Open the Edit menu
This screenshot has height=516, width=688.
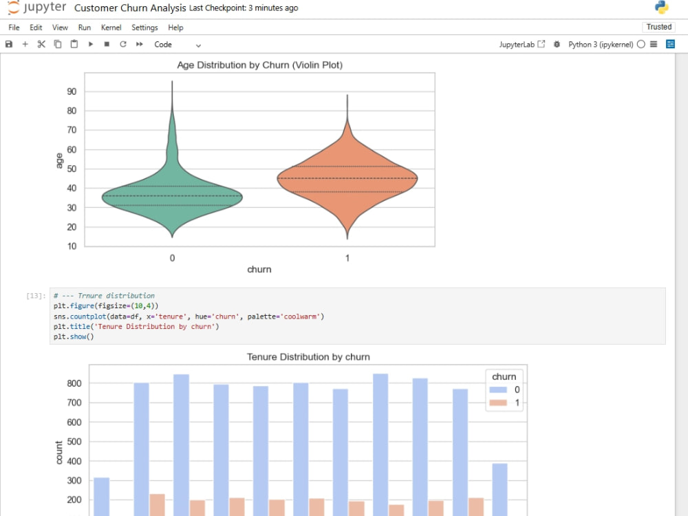click(36, 28)
